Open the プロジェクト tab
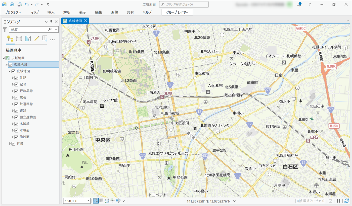 click(x=13, y=12)
